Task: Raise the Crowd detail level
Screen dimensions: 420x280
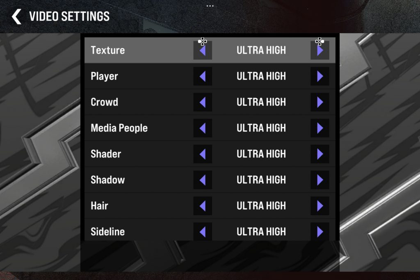Action: pyautogui.click(x=320, y=102)
